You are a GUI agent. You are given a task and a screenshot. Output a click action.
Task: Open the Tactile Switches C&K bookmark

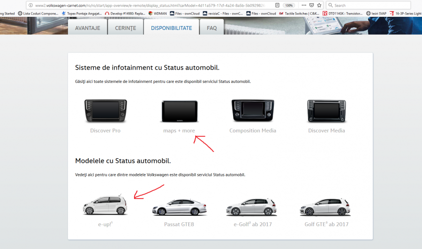point(299,14)
